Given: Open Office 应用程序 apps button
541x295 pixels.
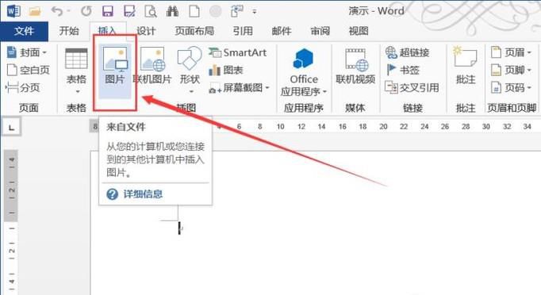Looking at the screenshot, I should tap(303, 72).
